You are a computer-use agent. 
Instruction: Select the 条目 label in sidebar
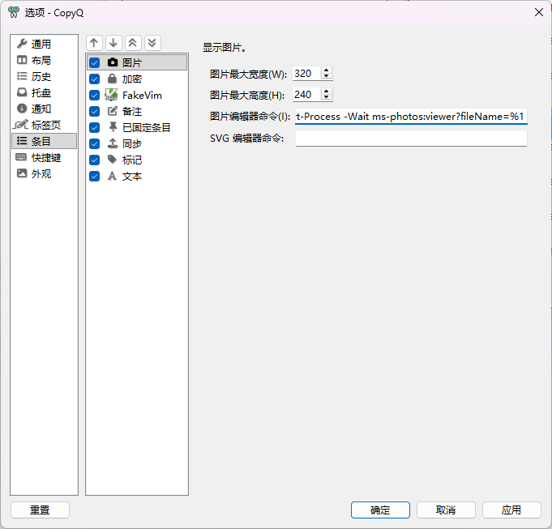41,141
